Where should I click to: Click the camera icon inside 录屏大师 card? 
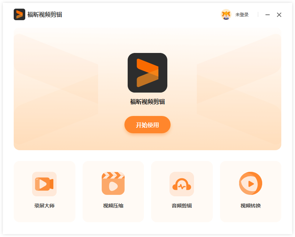44,184
